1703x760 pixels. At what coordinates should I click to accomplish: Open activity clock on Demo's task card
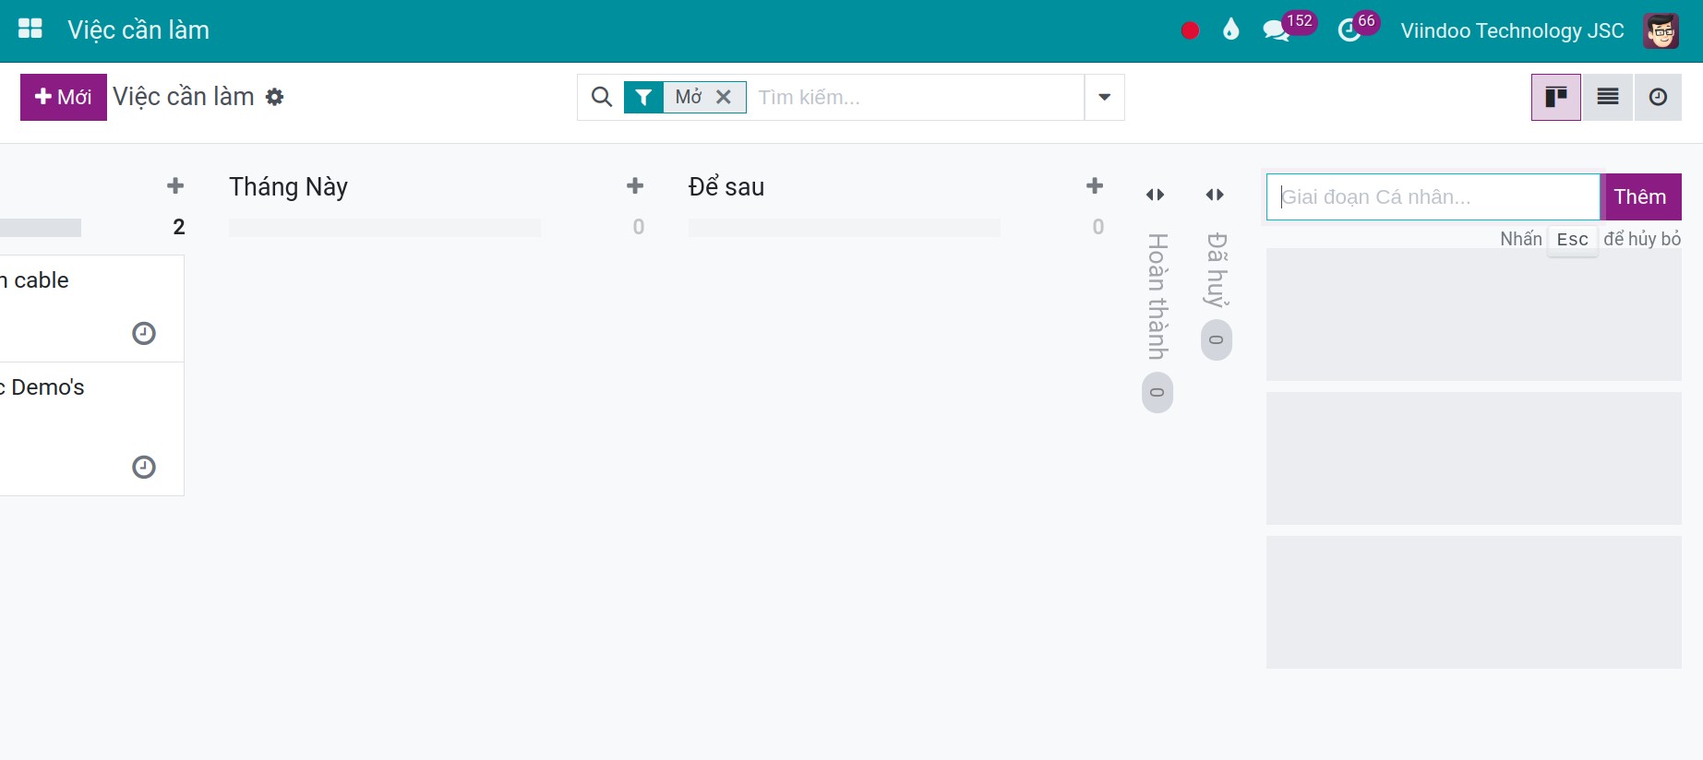click(144, 467)
